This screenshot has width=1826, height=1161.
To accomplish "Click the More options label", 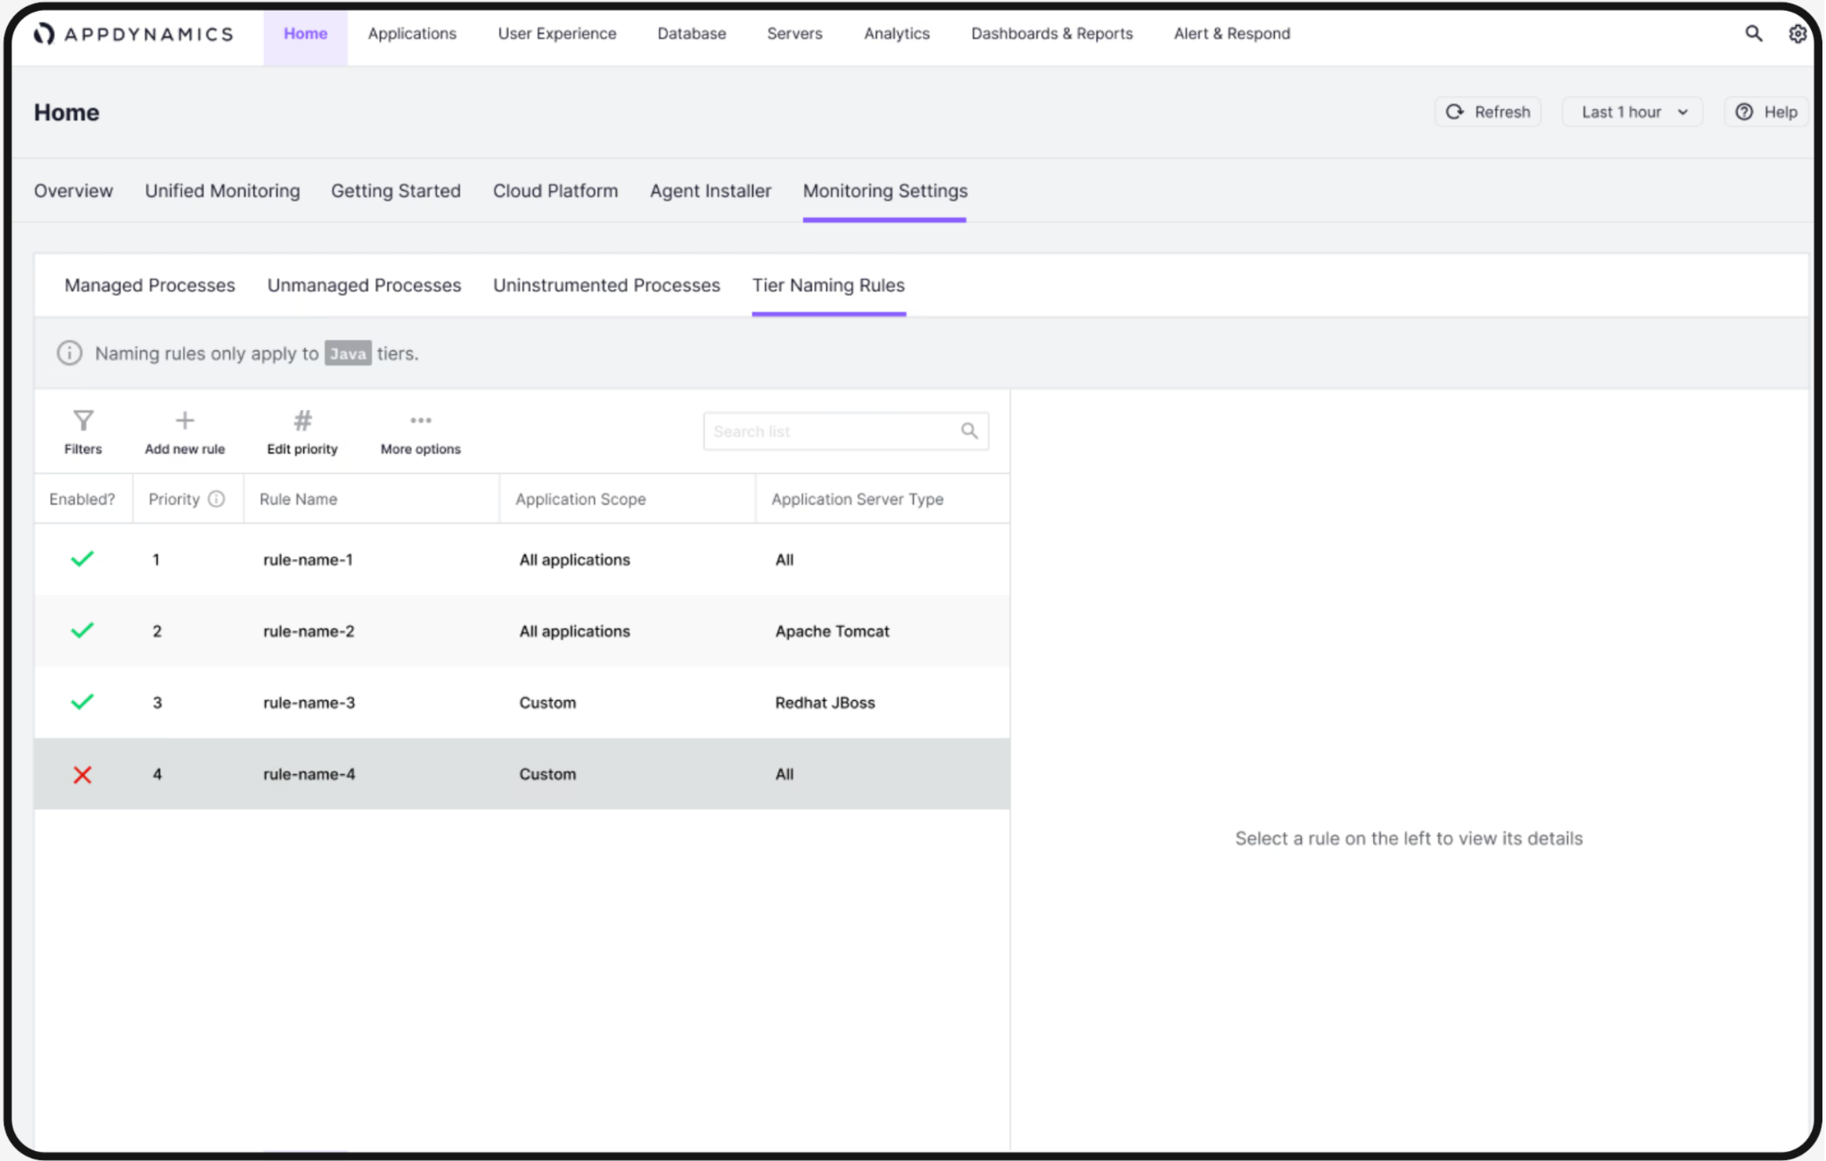I will coord(421,449).
